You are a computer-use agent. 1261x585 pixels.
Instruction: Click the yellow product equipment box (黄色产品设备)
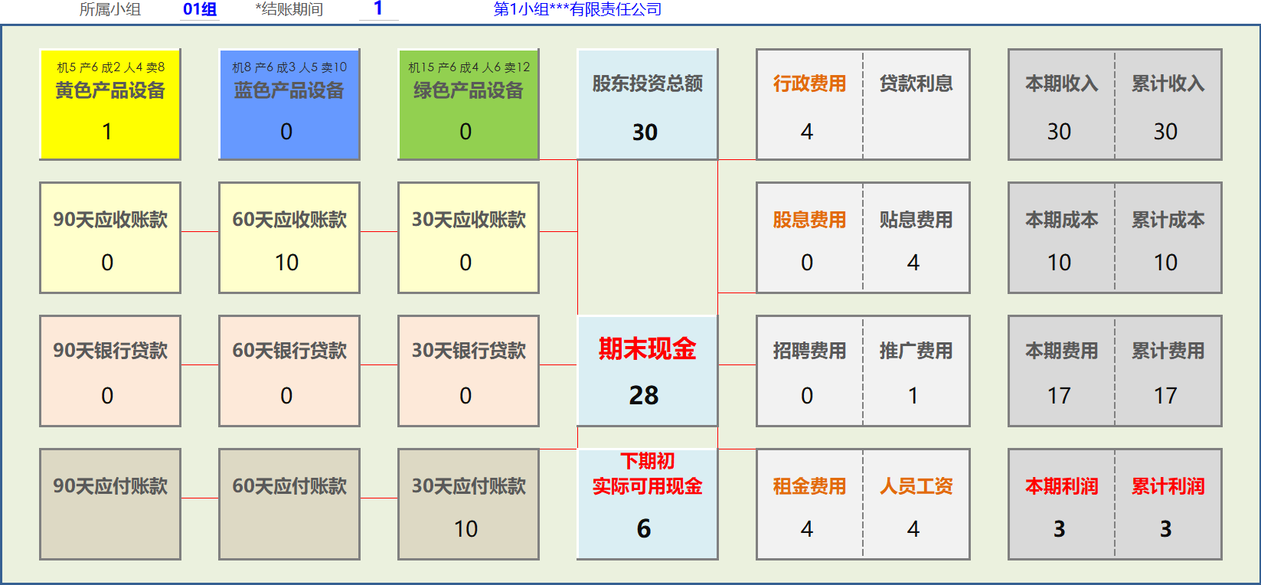(109, 105)
